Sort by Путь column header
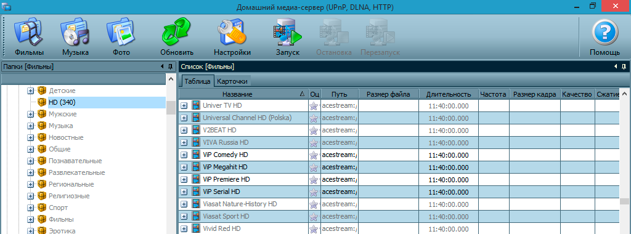Image resolution: width=631 pixels, height=234 pixels. coord(340,94)
